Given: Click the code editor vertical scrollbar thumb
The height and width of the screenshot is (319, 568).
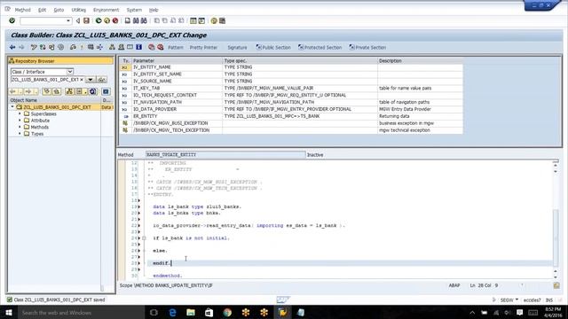Looking at the screenshot, I should 556,237.
